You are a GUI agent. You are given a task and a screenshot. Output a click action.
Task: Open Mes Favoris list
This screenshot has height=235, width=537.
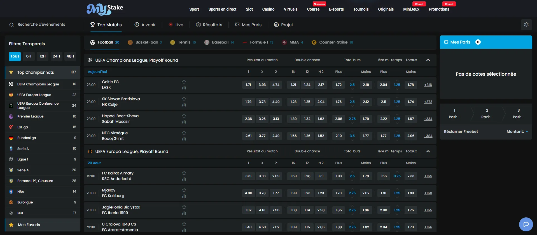coord(43,225)
